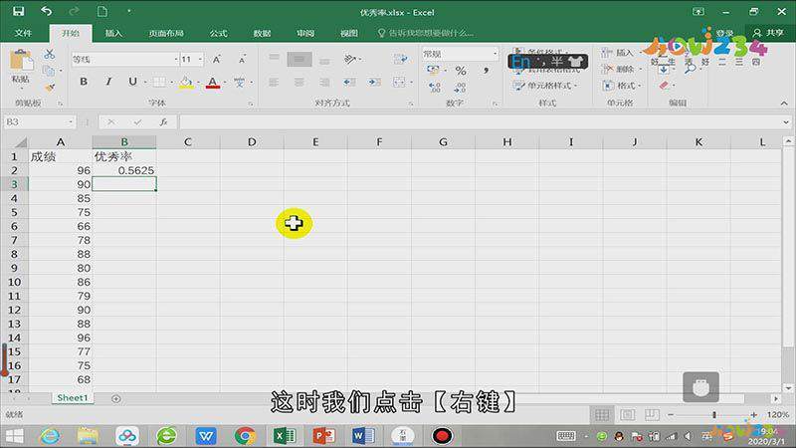Viewport: 796px width, 448px height.
Task: Increase the indent
Action: 375,82
